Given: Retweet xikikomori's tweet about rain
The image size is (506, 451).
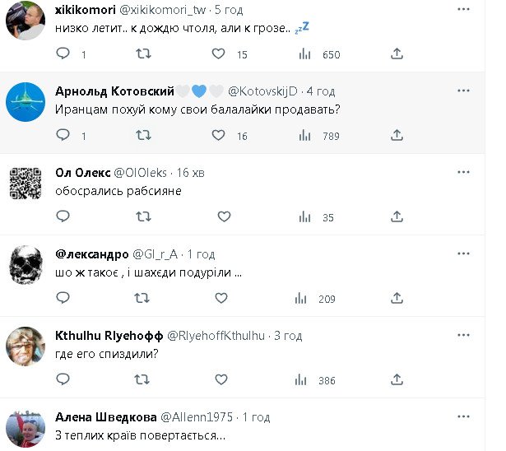Looking at the screenshot, I should click(x=142, y=54).
